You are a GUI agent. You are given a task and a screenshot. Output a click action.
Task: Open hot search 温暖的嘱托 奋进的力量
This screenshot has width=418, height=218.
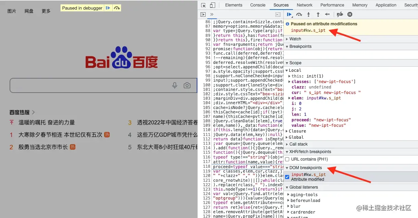click(x=47, y=122)
